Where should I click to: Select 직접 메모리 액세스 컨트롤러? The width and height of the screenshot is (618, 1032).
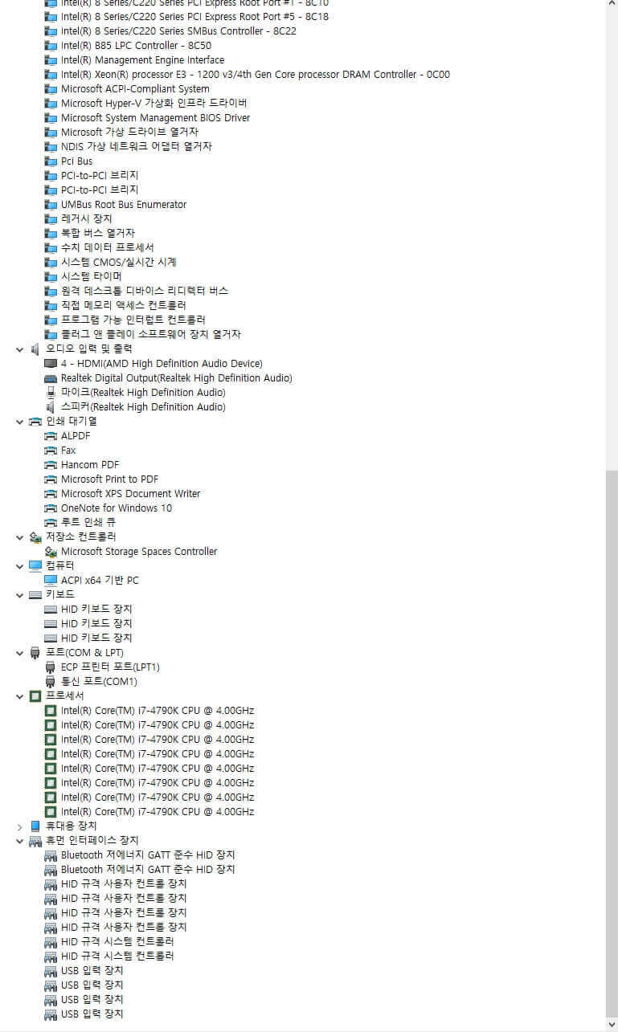pos(124,305)
